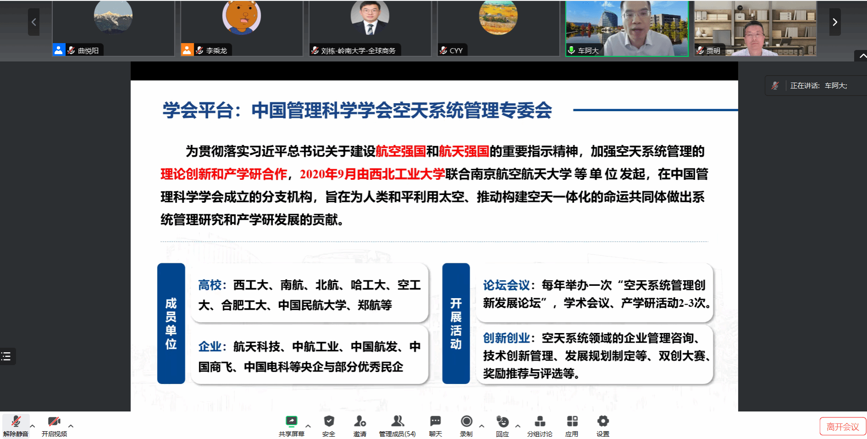Screen dimensions: 867x439
Task: Expand share options arrow beside 共享屏幕
Action: (x=308, y=426)
